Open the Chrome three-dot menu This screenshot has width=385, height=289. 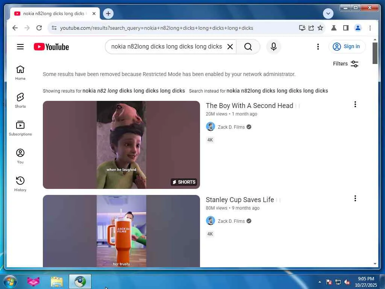tap(370, 28)
